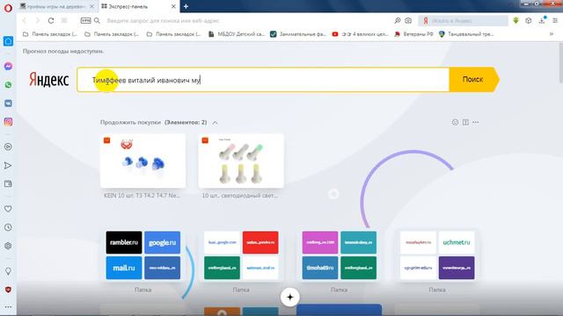The image size is (563, 316).
Task: Open '10 шт.. светодиодный свет' product thumbnail
Action: point(241,161)
